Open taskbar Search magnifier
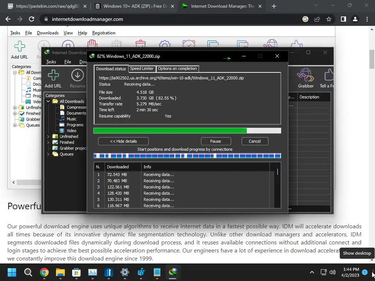 [28, 272]
